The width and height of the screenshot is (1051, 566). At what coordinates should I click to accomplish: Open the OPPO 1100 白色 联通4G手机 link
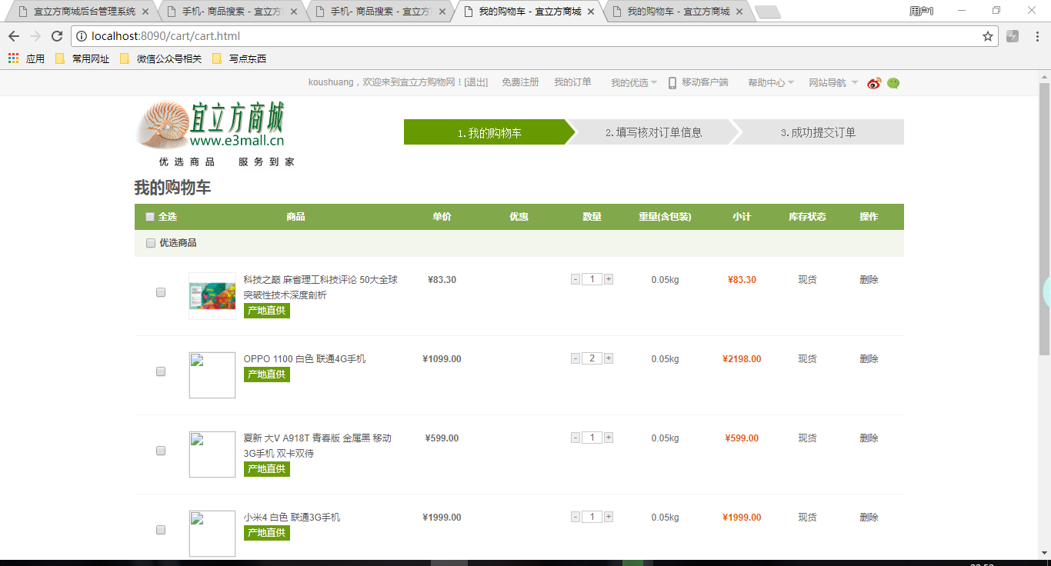click(x=305, y=359)
